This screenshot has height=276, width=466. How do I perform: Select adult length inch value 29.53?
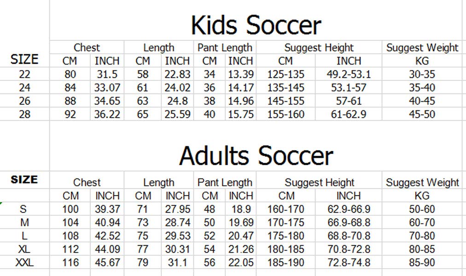pyautogui.click(x=177, y=236)
